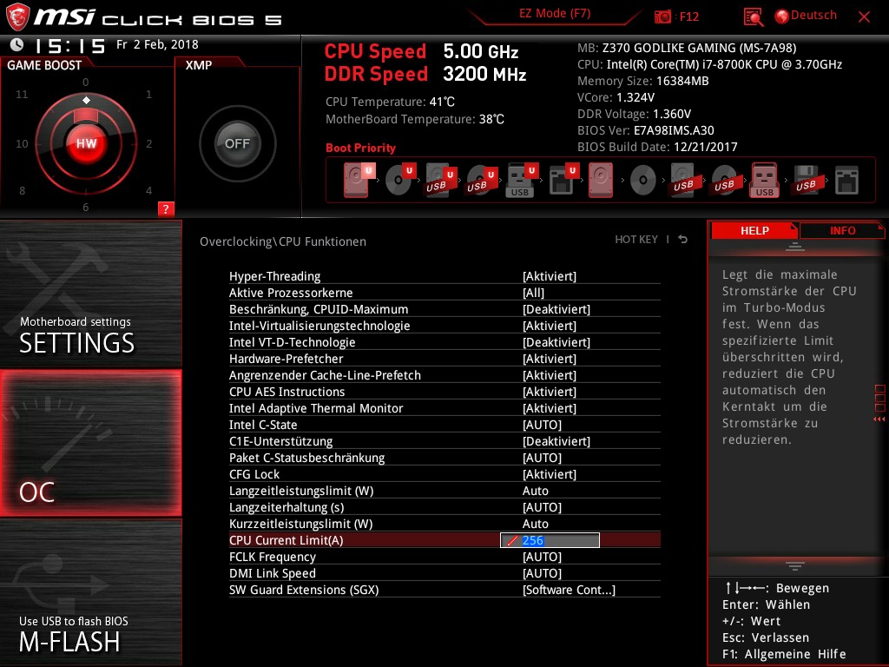Select the UEFI USB hard disk boot icon
This screenshot has height=667, width=889.
(441, 181)
